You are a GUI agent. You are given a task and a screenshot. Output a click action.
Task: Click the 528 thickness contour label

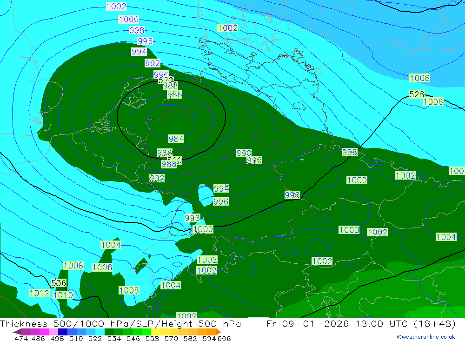416,94
